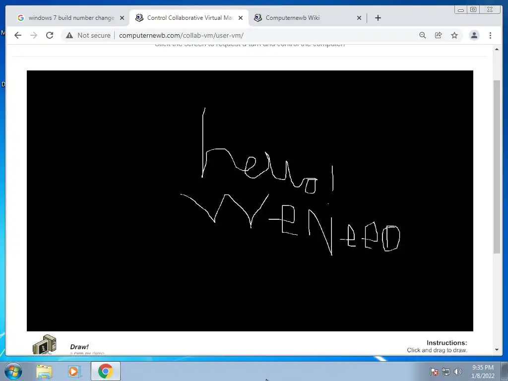Click the Show desktop button
The width and height of the screenshot is (508, 381).
[505, 371]
